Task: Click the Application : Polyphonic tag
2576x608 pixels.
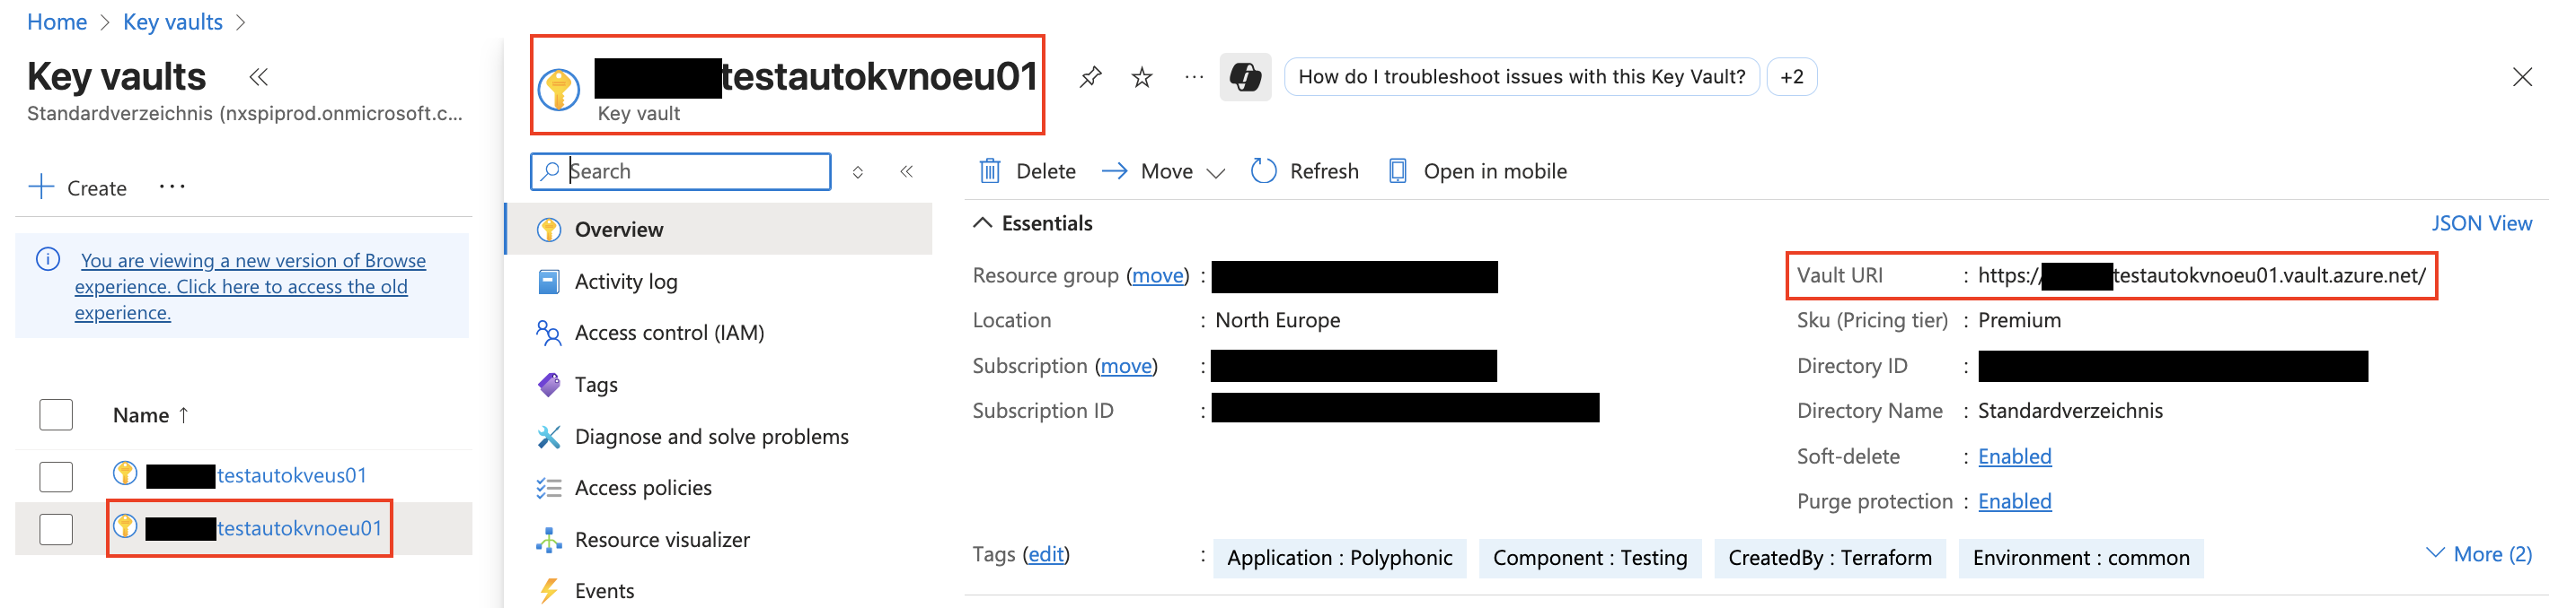Action: tap(1339, 558)
